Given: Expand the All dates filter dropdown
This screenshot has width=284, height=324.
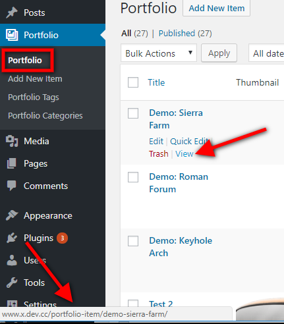Looking at the screenshot, I should [266, 53].
